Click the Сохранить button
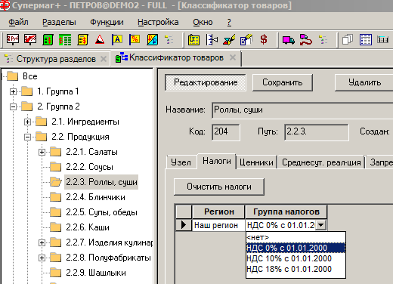Image resolution: width=393 pixels, height=284 pixels. (x=283, y=82)
